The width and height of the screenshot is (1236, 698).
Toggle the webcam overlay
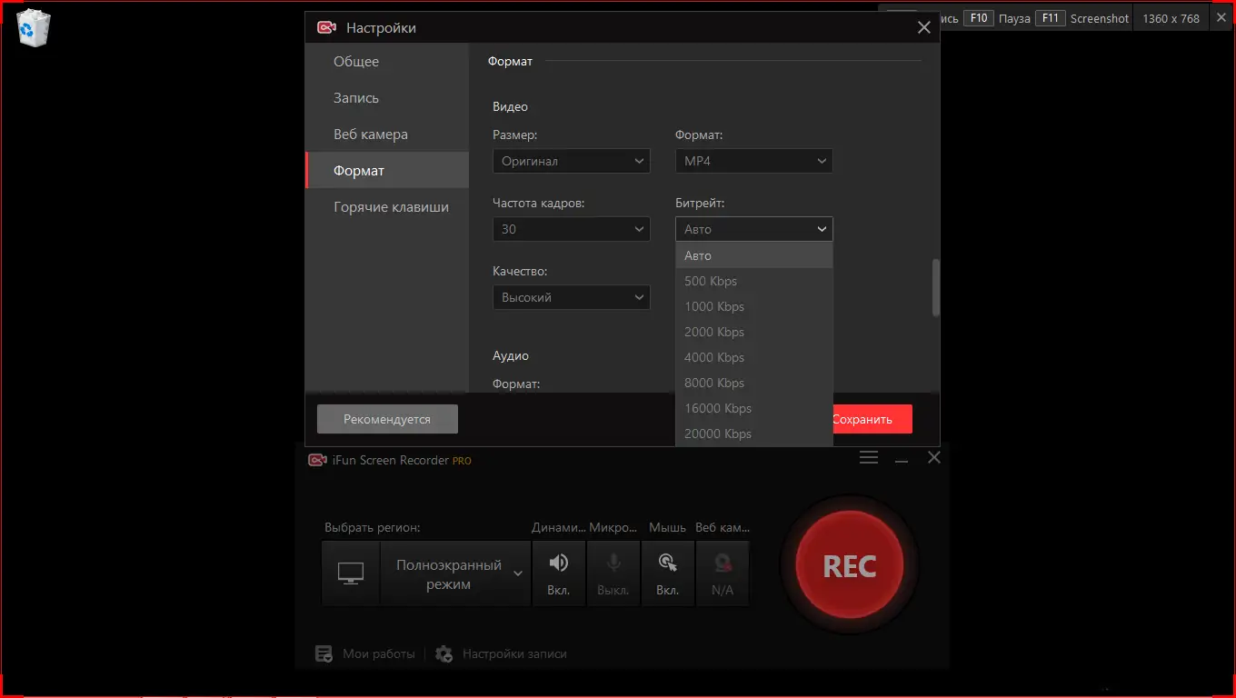723,573
